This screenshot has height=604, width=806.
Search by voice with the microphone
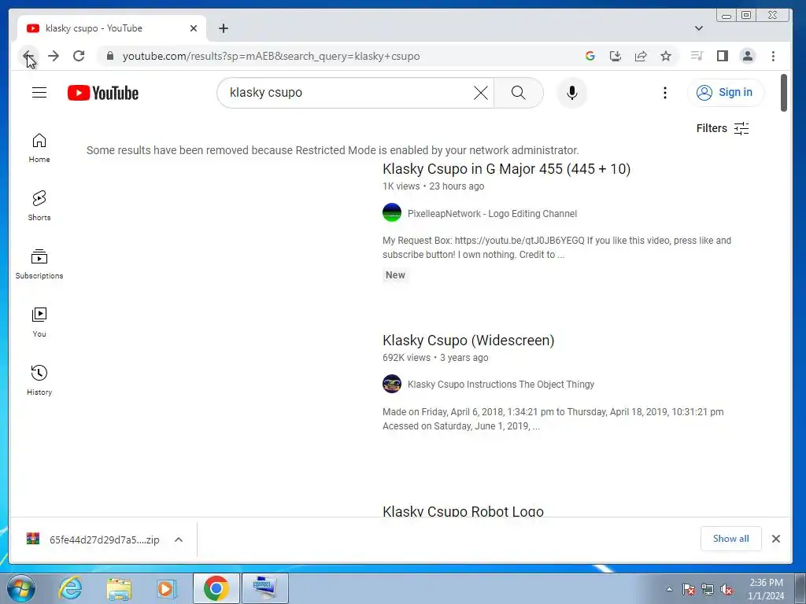coord(571,93)
